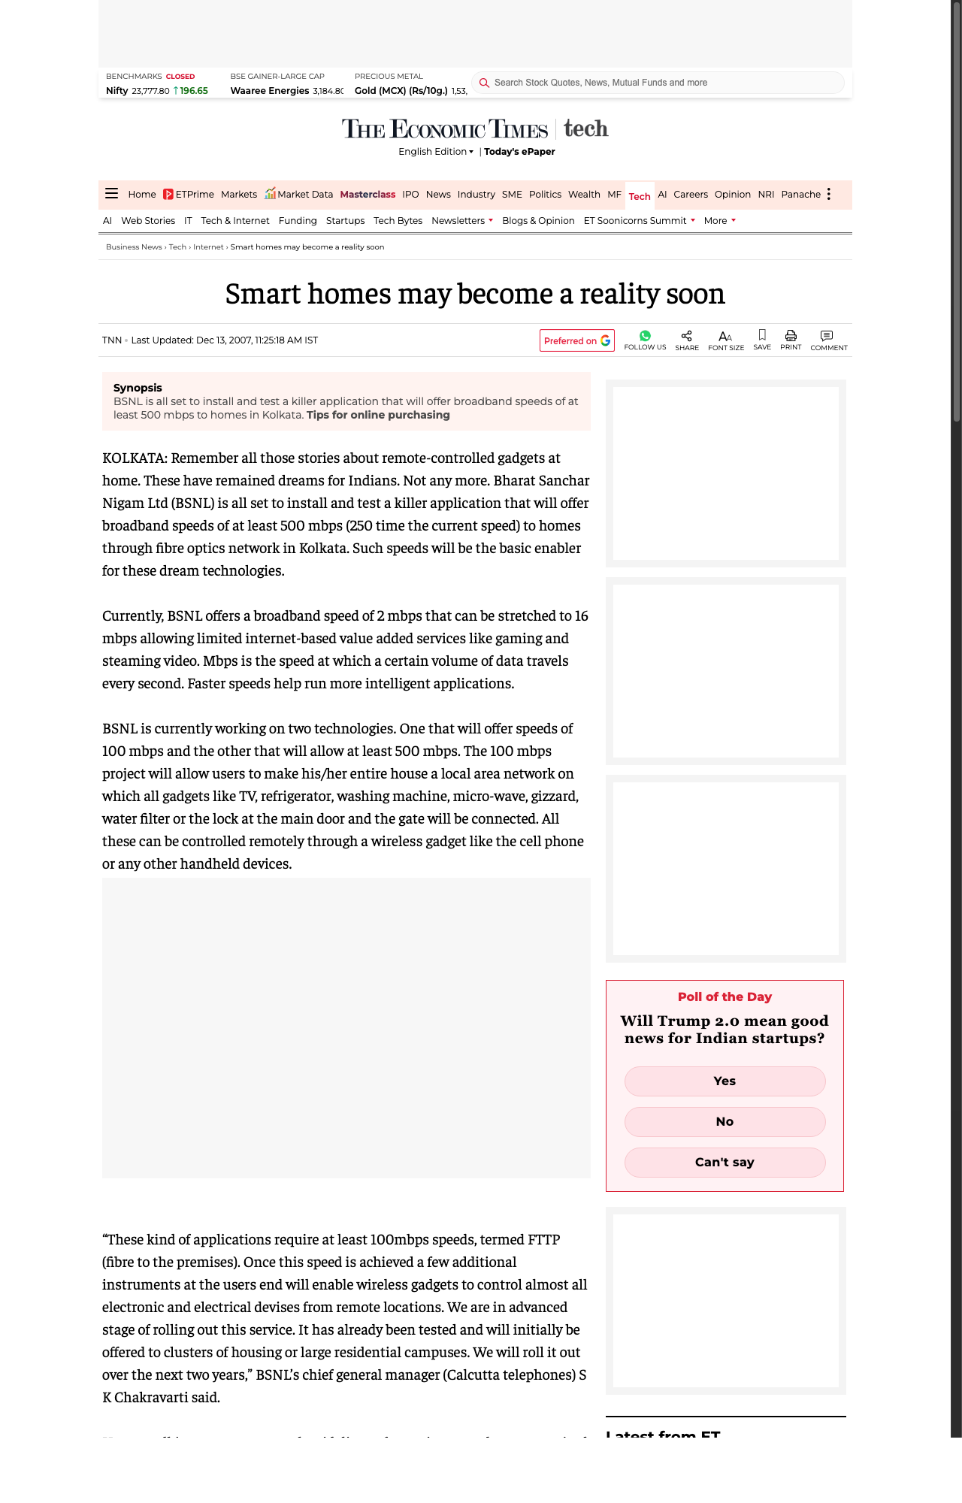Click the Print icon

pyautogui.click(x=791, y=336)
